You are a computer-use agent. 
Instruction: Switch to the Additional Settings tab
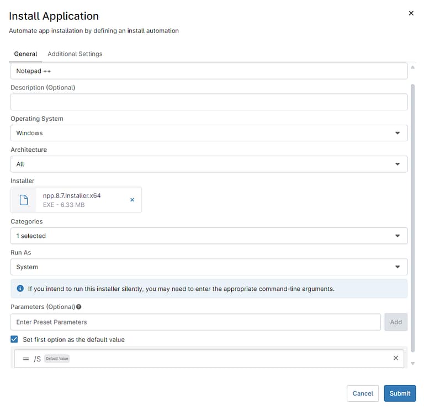(75, 54)
